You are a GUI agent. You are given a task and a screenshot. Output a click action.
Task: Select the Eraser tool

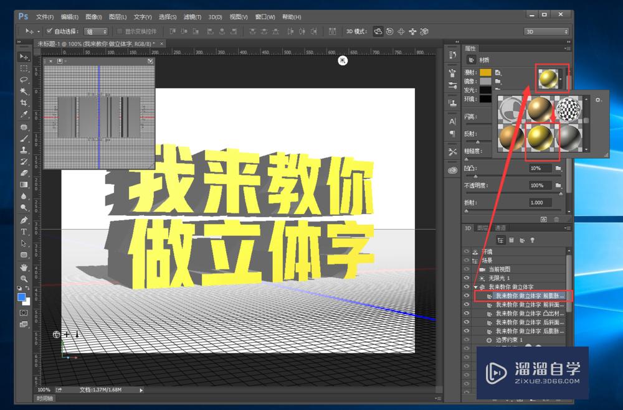click(x=24, y=173)
